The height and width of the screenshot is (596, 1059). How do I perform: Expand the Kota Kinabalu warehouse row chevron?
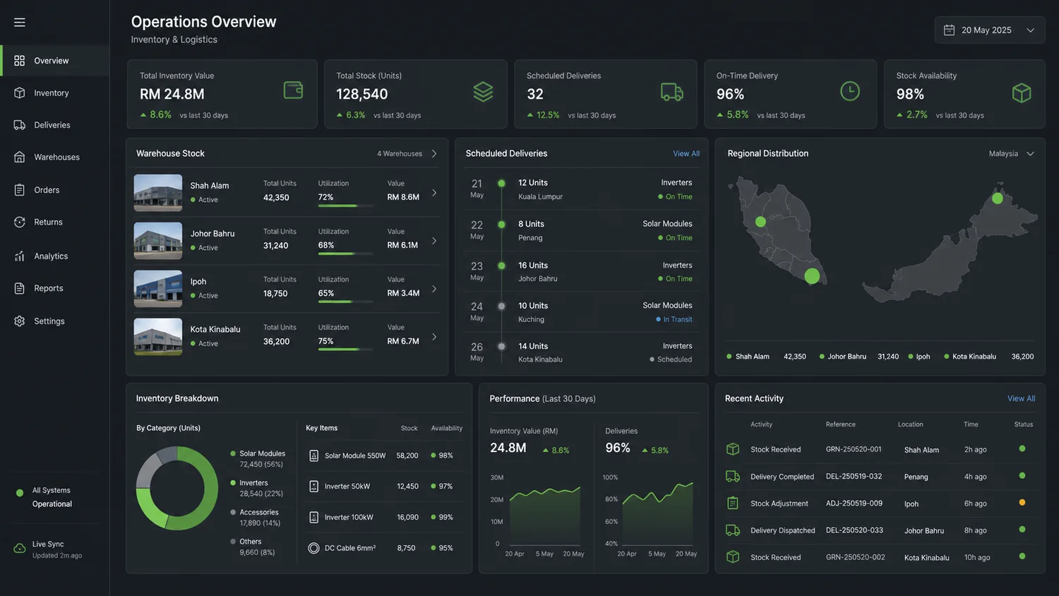(x=434, y=337)
